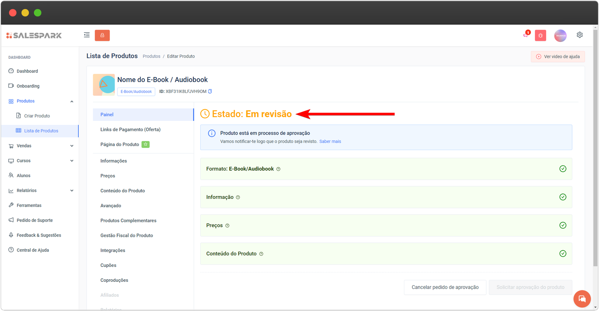The image size is (599, 311).
Task: Click help icon beside Preços section
Action: 227,226
